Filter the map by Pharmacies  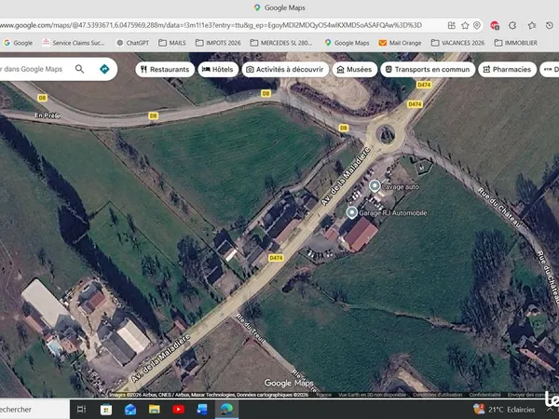507,70
